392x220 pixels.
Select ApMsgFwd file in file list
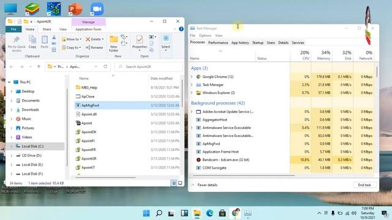tap(127, 105)
